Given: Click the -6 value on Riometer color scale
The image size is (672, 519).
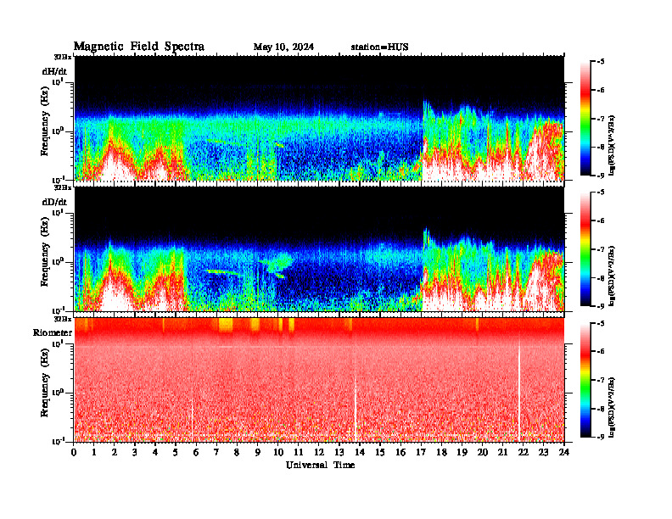Looking at the screenshot, I should pos(601,352).
